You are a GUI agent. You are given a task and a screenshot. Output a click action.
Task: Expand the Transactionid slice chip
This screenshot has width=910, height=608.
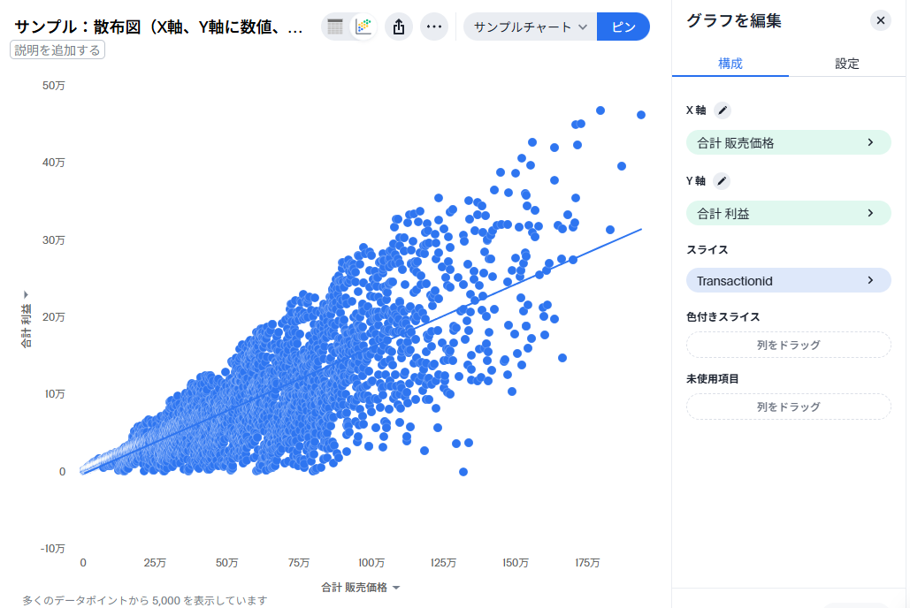pos(788,280)
